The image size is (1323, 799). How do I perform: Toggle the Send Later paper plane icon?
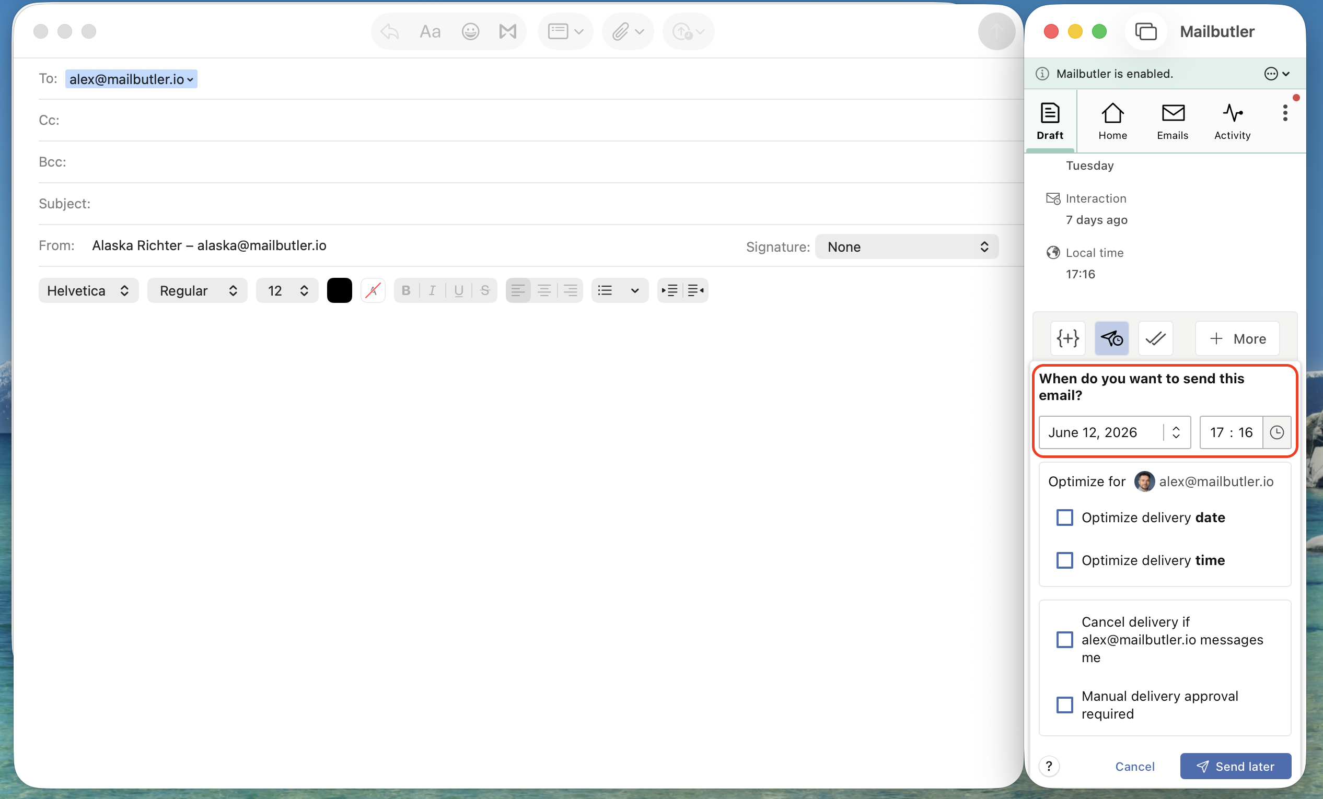click(x=1111, y=338)
